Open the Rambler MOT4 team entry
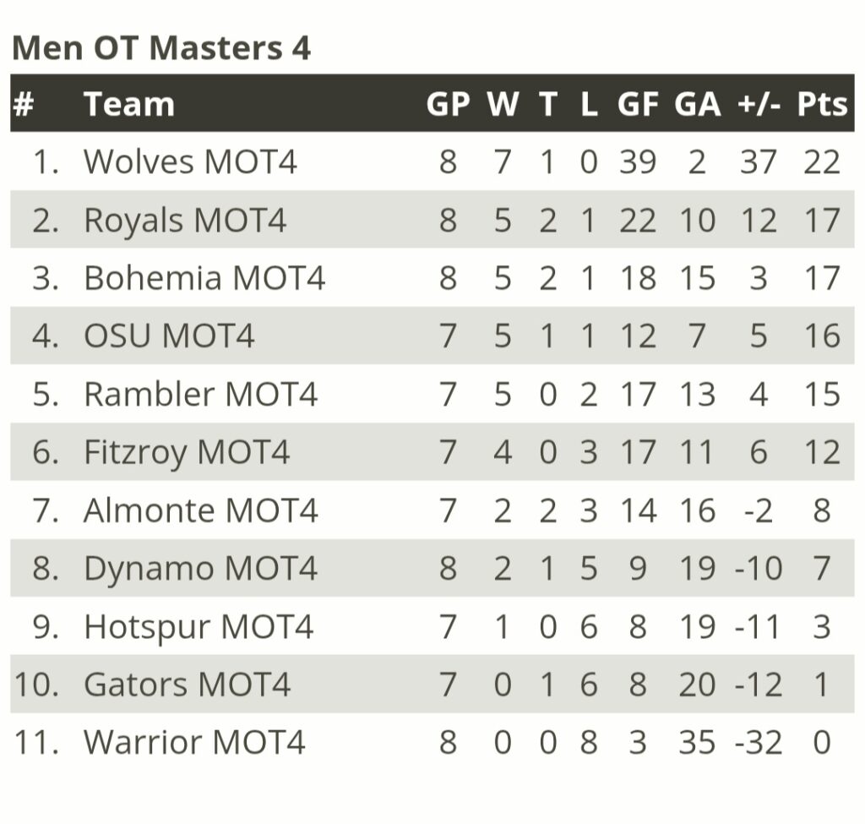Viewport: 865px width, 824px height. 201,394
